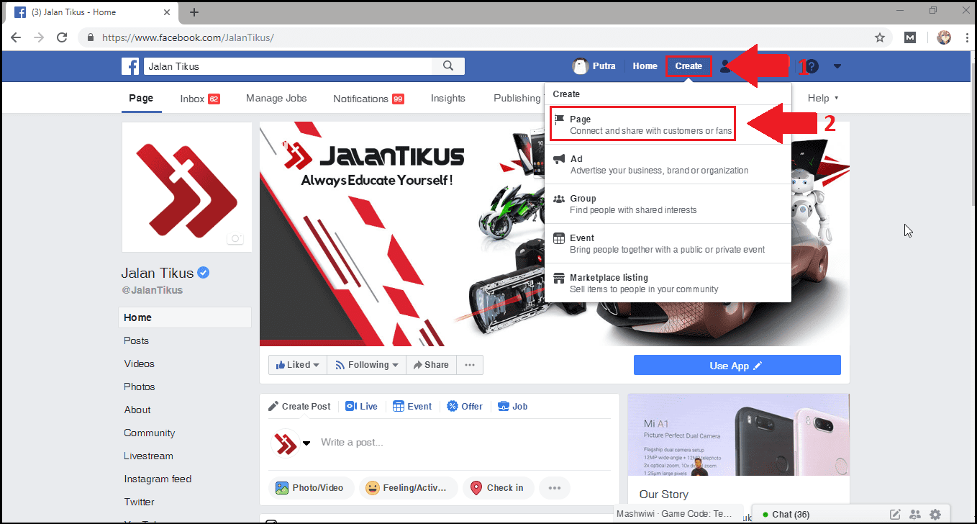The width and height of the screenshot is (977, 524).
Task: Select Ad in the Create menu
Action: [x=668, y=164]
